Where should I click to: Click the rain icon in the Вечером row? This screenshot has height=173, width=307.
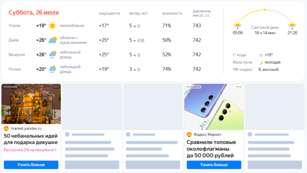[x=52, y=55]
